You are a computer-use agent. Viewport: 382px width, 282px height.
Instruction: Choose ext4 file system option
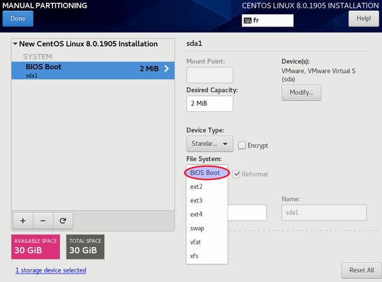[207, 214]
